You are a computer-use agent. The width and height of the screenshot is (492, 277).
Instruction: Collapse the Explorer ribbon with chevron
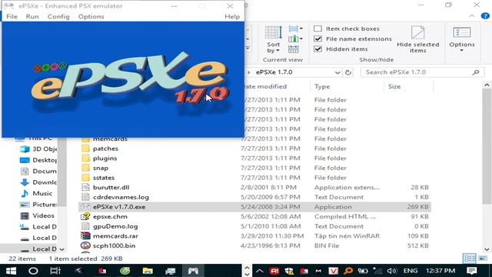pos(472,16)
